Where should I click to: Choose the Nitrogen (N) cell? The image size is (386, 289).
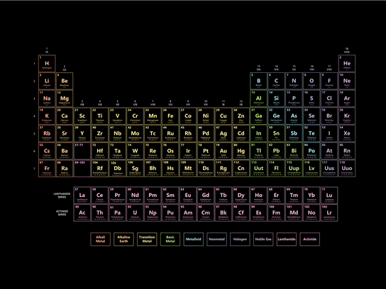[x=294, y=81]
